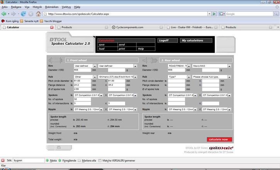Open the tab list dropdown arrow
This screenshot has width=280, height=170.
pos(278,27)
